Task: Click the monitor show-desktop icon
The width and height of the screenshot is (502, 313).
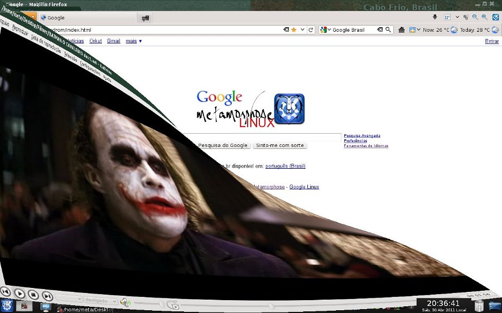Action: (46, 307)
